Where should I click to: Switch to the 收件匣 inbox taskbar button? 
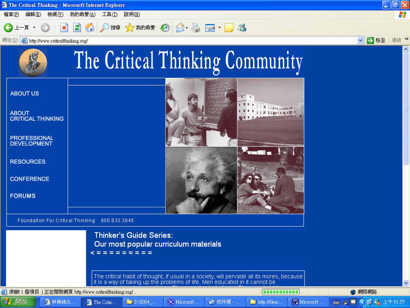pyautogui.click(x=225, y=302)
